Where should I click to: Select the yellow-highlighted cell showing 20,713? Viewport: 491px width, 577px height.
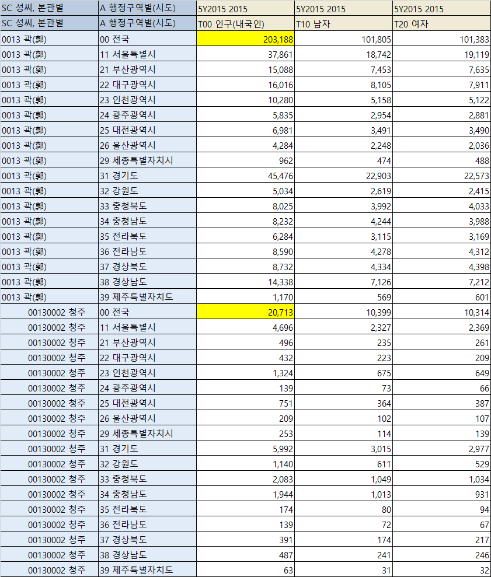tap(245, 312)
